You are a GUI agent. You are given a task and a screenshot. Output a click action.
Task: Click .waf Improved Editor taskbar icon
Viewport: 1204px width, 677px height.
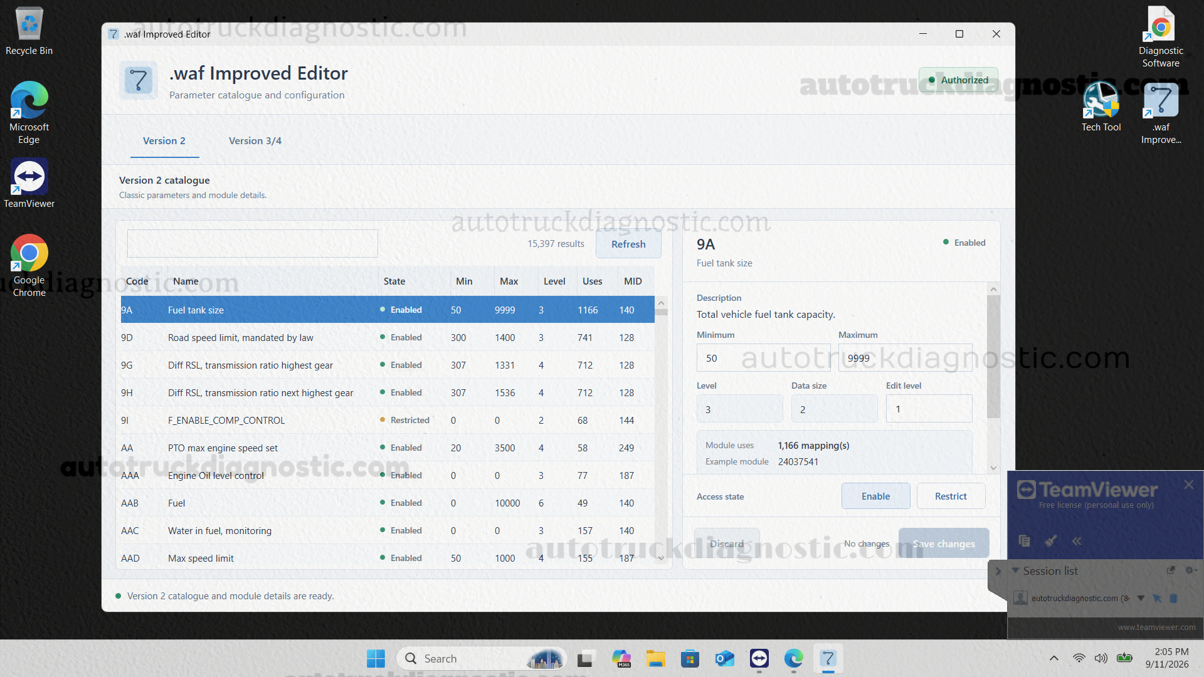pos(828,658)
